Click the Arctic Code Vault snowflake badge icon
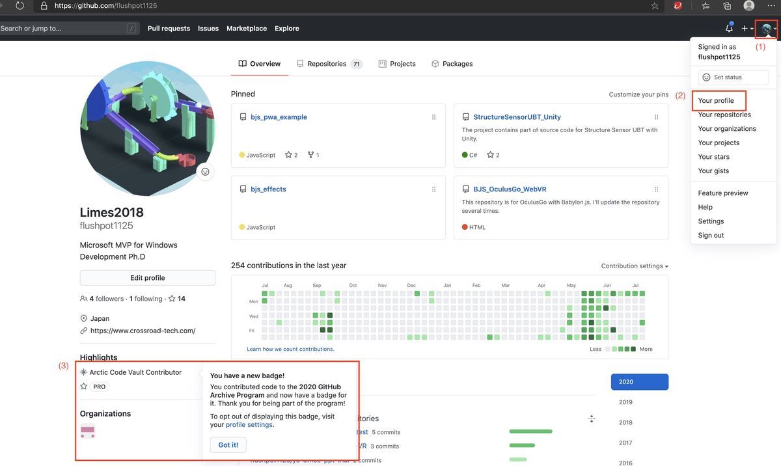The height and width of the screenshot is (466, 781). click(82, 371)
